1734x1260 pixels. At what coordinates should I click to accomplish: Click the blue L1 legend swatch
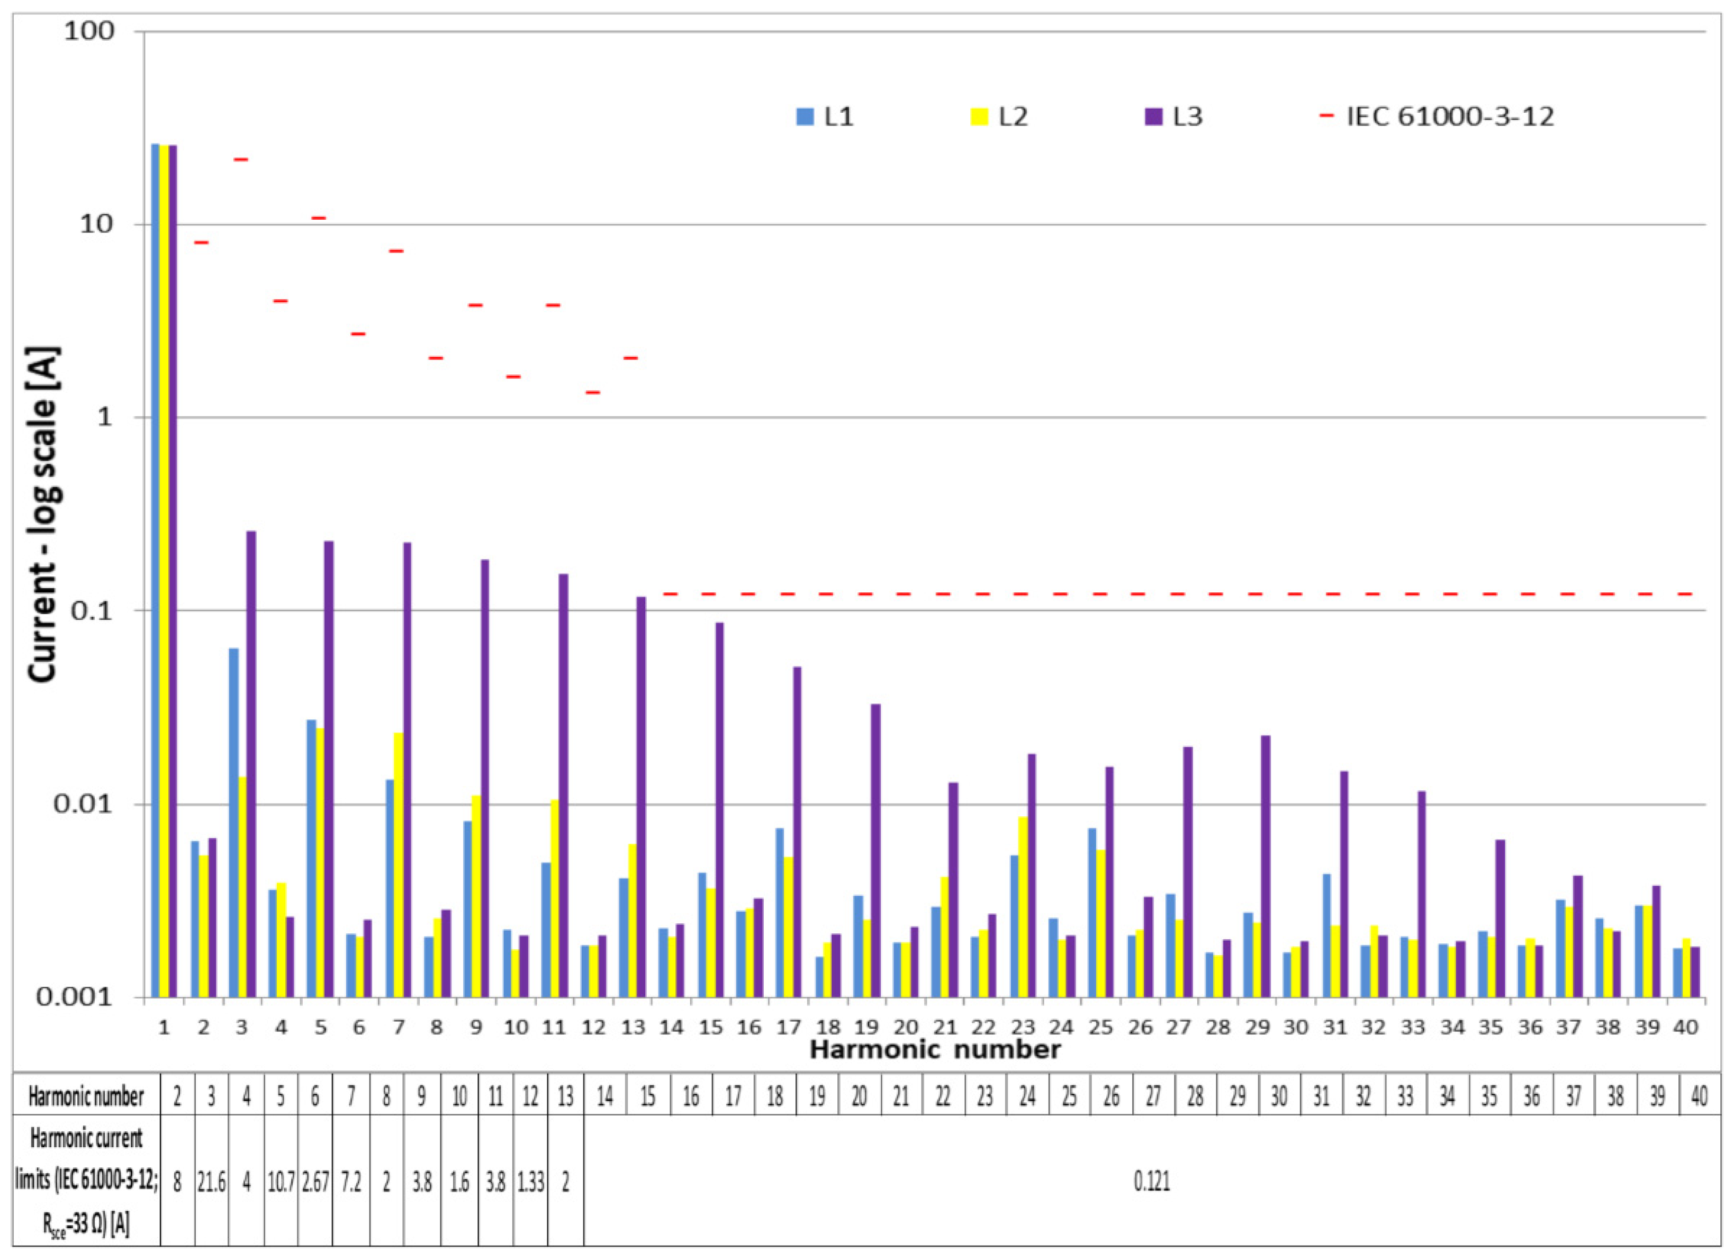805,116
